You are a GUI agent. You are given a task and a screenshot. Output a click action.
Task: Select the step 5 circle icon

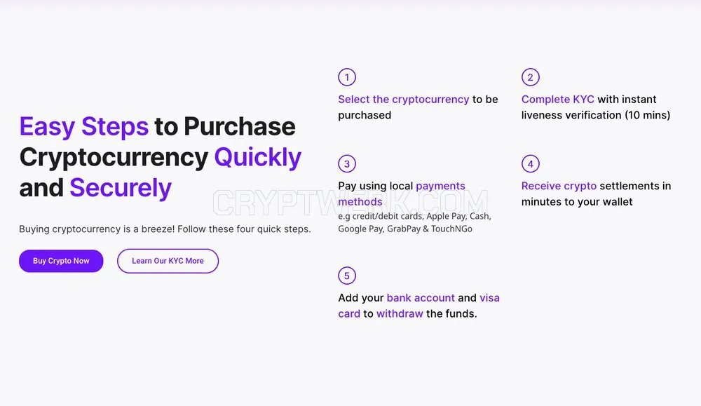point(347,276)
